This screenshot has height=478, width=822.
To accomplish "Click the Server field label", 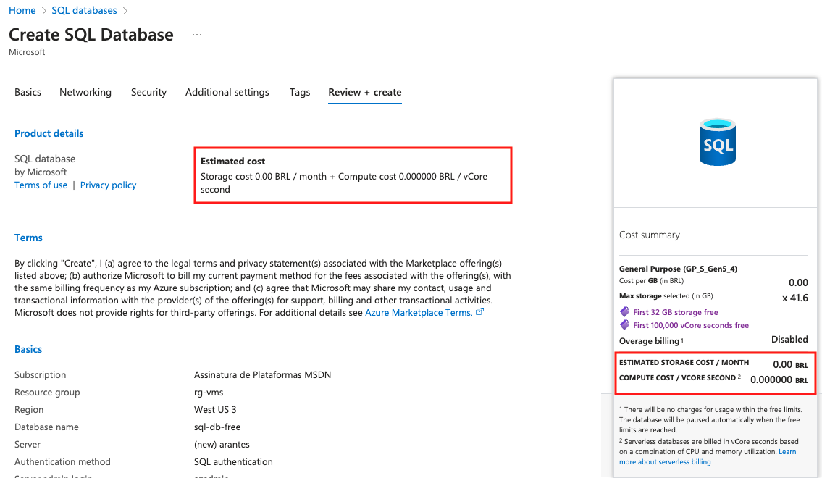I will tap(28, 445).
